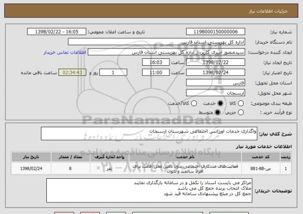Click unit cell نفر
The image size is (303, 214).
pos(109,169)
